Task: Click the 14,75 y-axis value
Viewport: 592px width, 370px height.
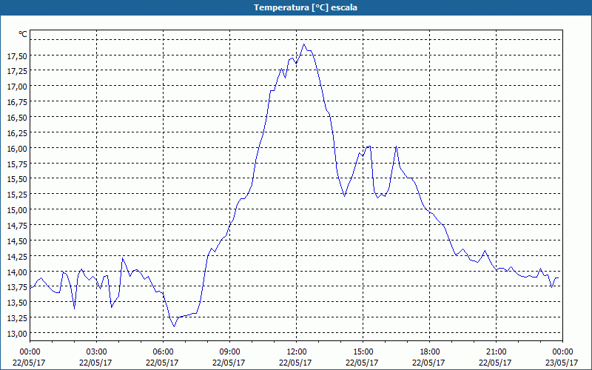Action: pyautogui.click(x=17, y=226)
